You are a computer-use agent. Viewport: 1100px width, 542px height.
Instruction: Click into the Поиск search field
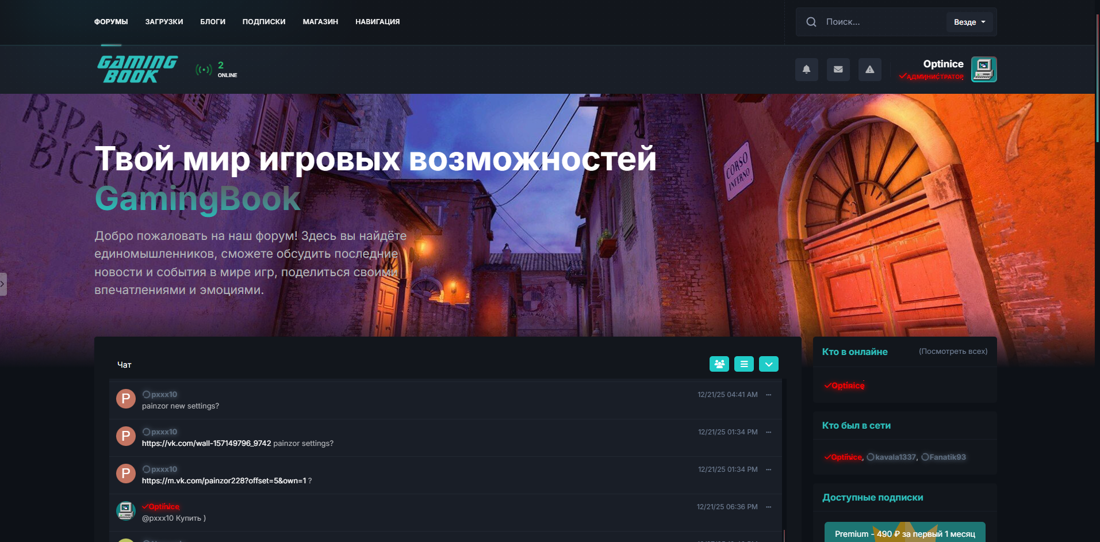[883, 22]
